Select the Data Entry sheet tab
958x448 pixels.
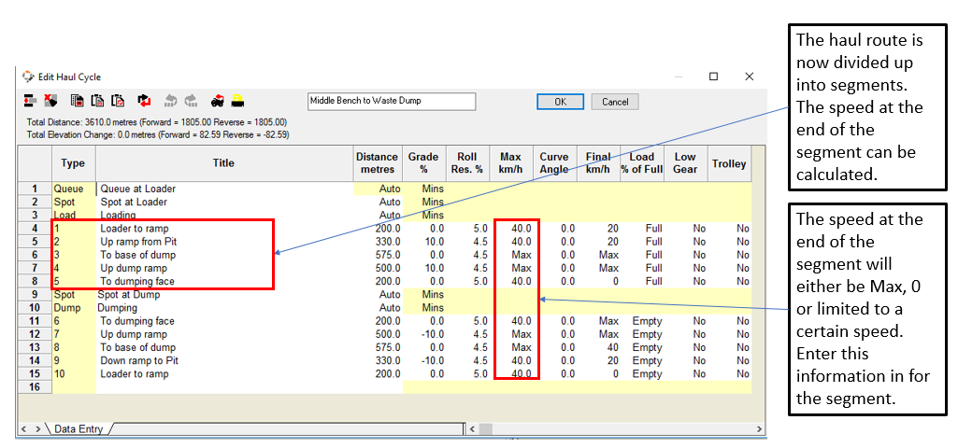(80, 429)
